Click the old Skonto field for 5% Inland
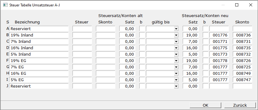 [105, 54]
